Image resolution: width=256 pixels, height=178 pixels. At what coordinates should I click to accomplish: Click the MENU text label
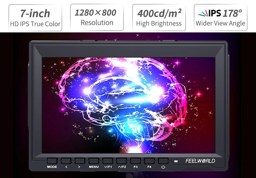[x=94, y=167]
